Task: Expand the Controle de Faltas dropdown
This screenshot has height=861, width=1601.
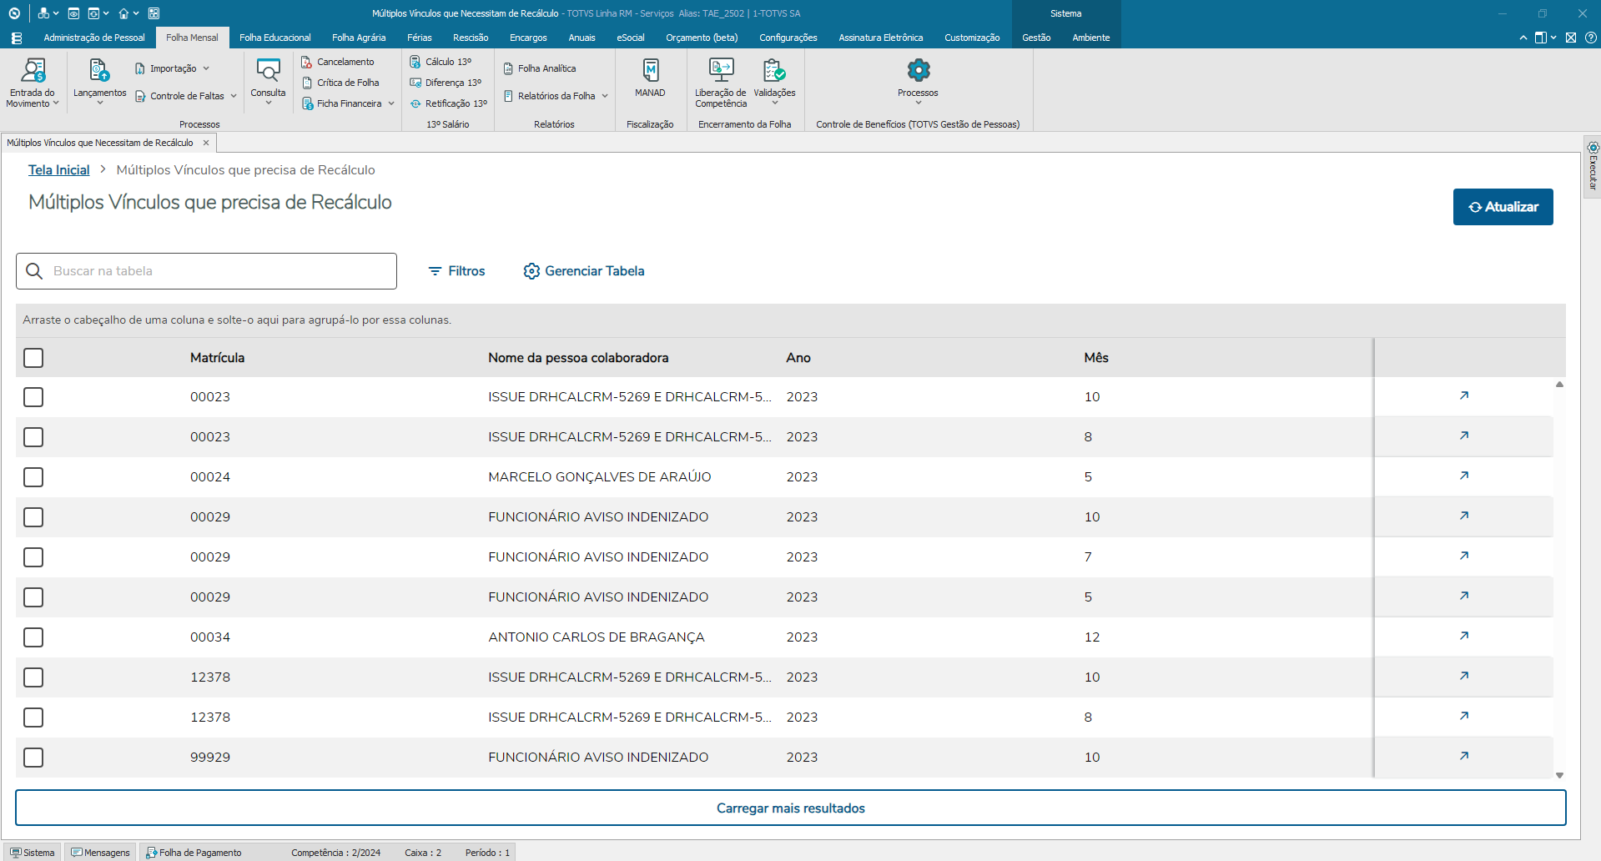Action: tap(234, 96)
